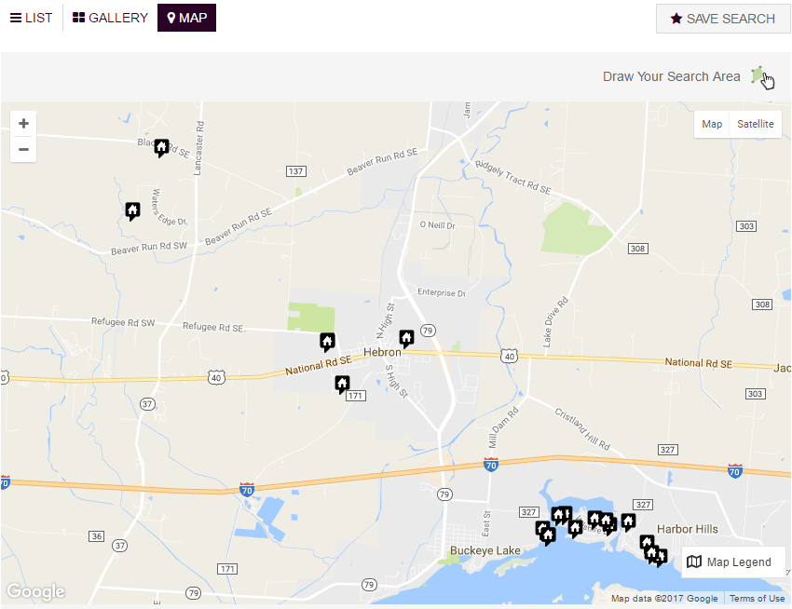Open the Terms of Use link
Viewport: 792px width, 609px height.
757,598
